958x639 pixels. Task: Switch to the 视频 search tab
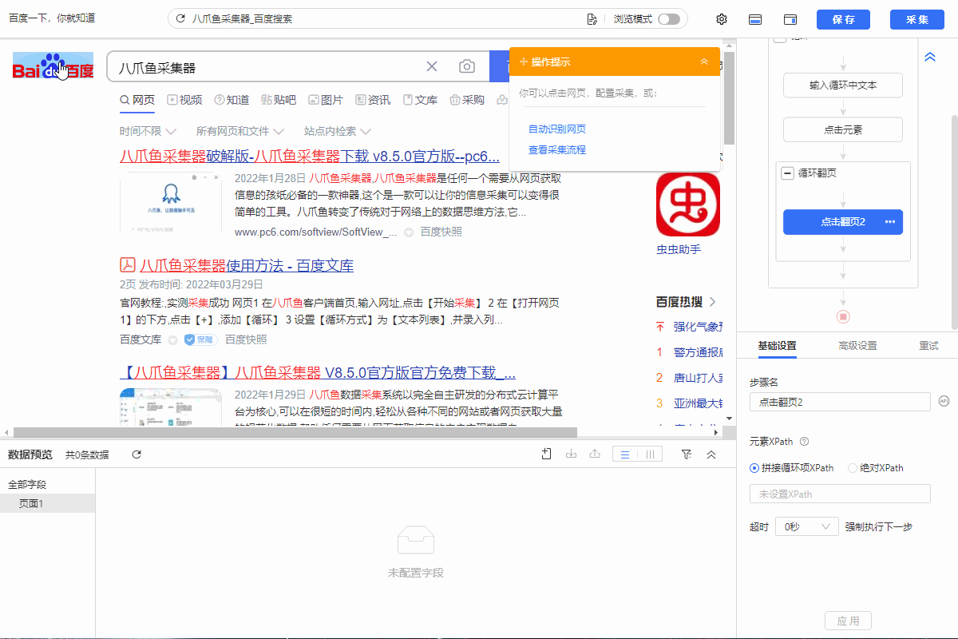pos(184,100)
